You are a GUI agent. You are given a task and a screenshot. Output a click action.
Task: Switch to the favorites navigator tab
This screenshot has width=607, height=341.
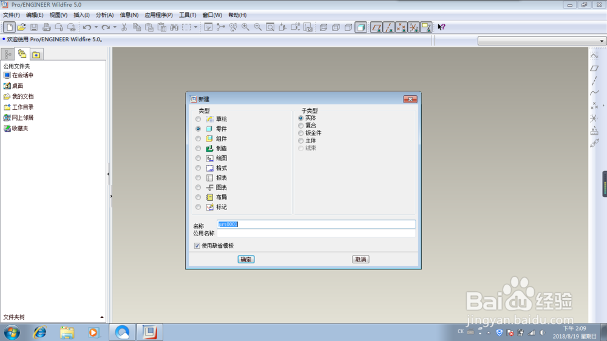[36, 55]
